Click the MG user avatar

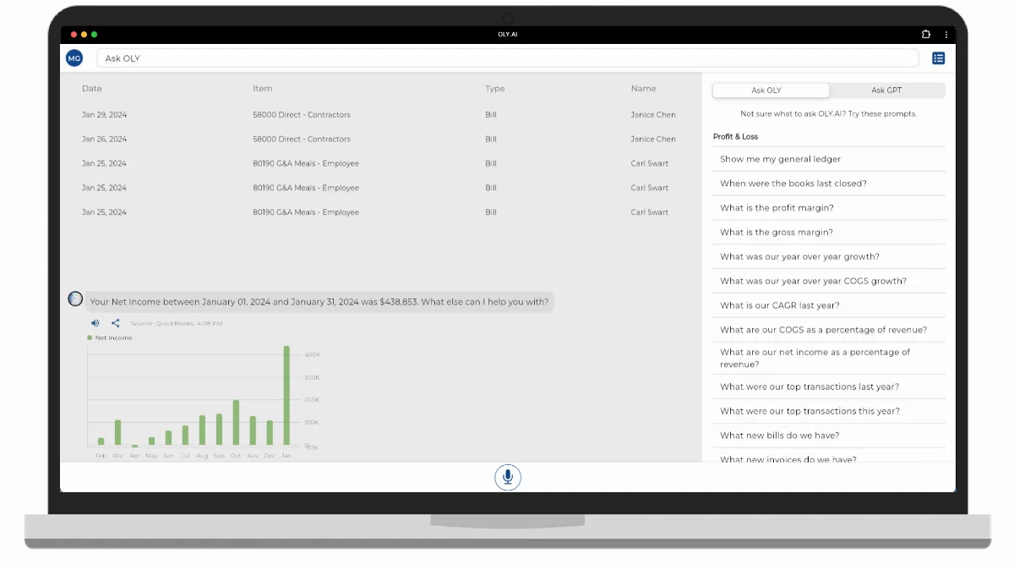click(x=74, y=58)
